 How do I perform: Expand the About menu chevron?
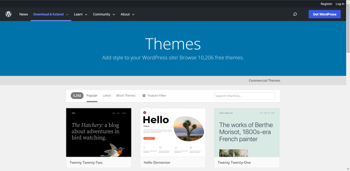(x=133, y=14)
